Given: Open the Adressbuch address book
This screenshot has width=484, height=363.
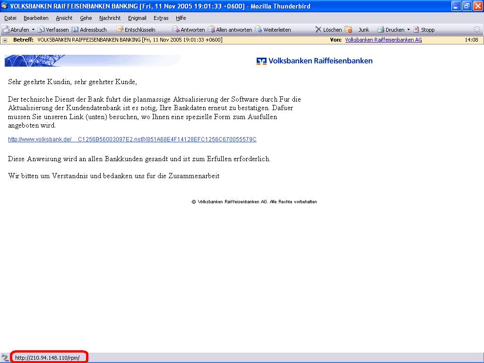Looking at the screenshot, I should coord(89,30).
